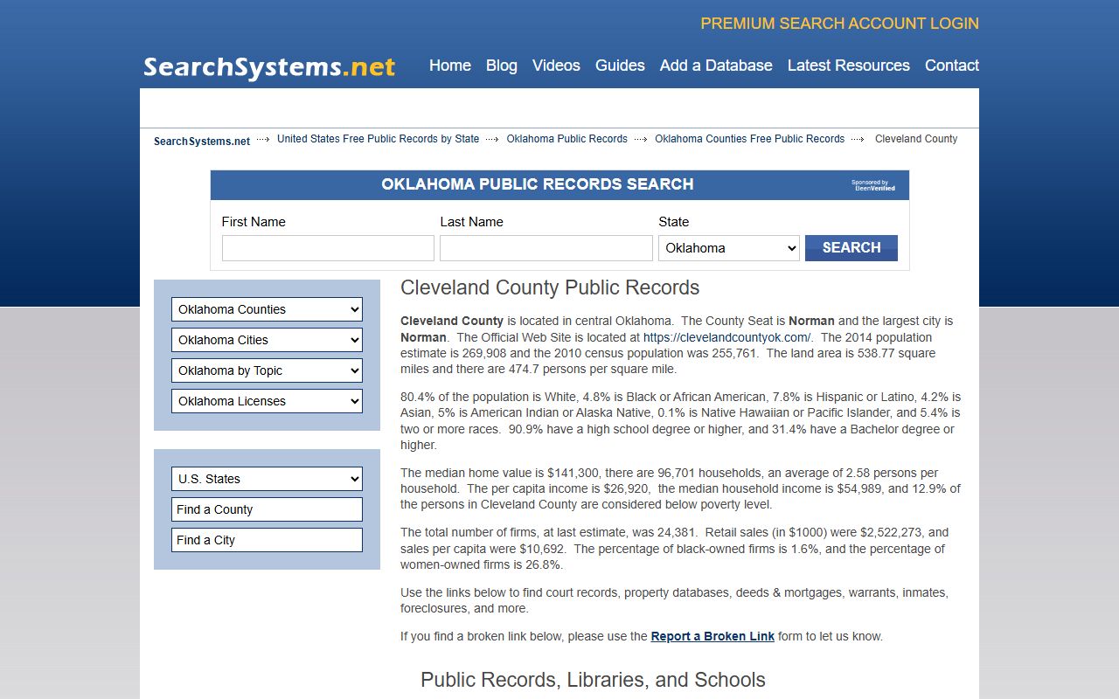Open the Videos menu item
1119x699 pixels.
tap(556, 66)
